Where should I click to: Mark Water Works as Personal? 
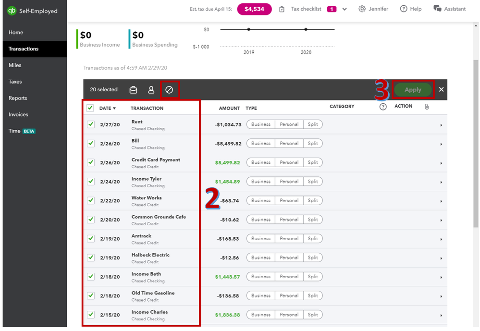(x=289, y=200)
